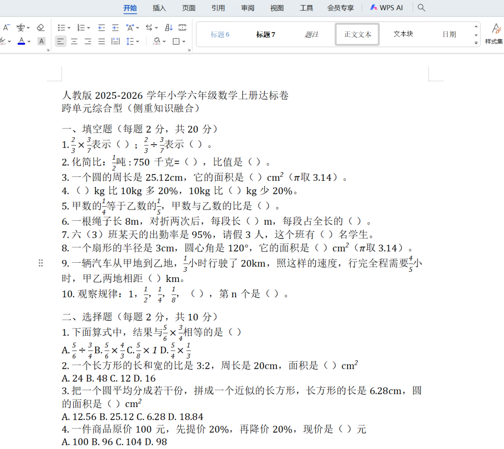Launch WPS AI
The height and width of the screenshot is (449, 504).
(x=386, y=8)
